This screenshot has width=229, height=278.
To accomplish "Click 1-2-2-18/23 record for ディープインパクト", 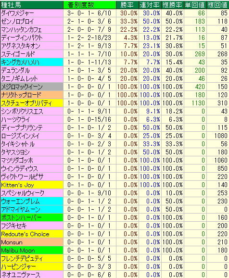I will point(89,38).
